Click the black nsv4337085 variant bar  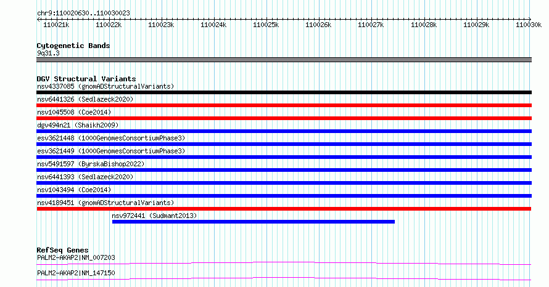click(284, 92)
